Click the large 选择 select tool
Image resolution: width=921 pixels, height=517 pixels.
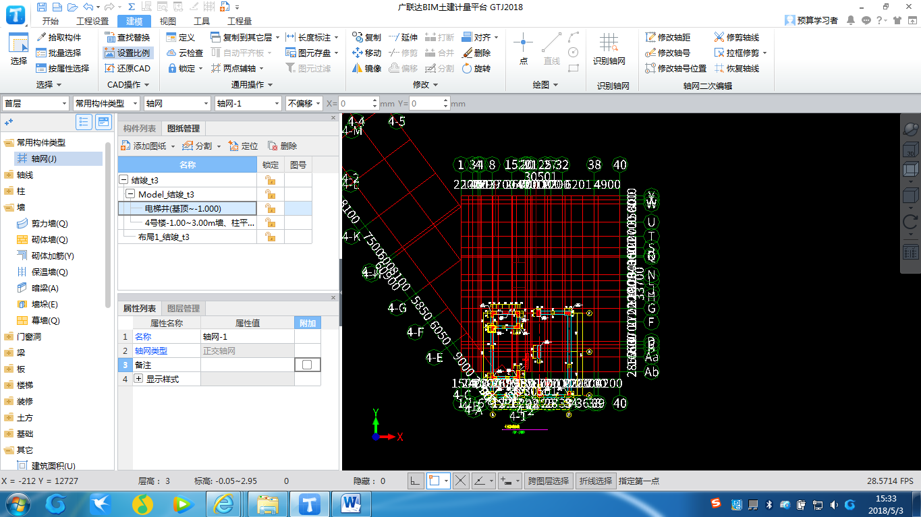(x=18, y=49)
